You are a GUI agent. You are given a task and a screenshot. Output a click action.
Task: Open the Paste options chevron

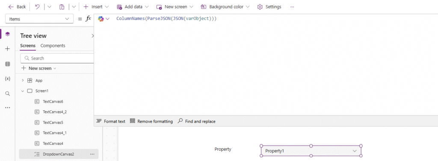pyautogui.click(x=74, y=7)
